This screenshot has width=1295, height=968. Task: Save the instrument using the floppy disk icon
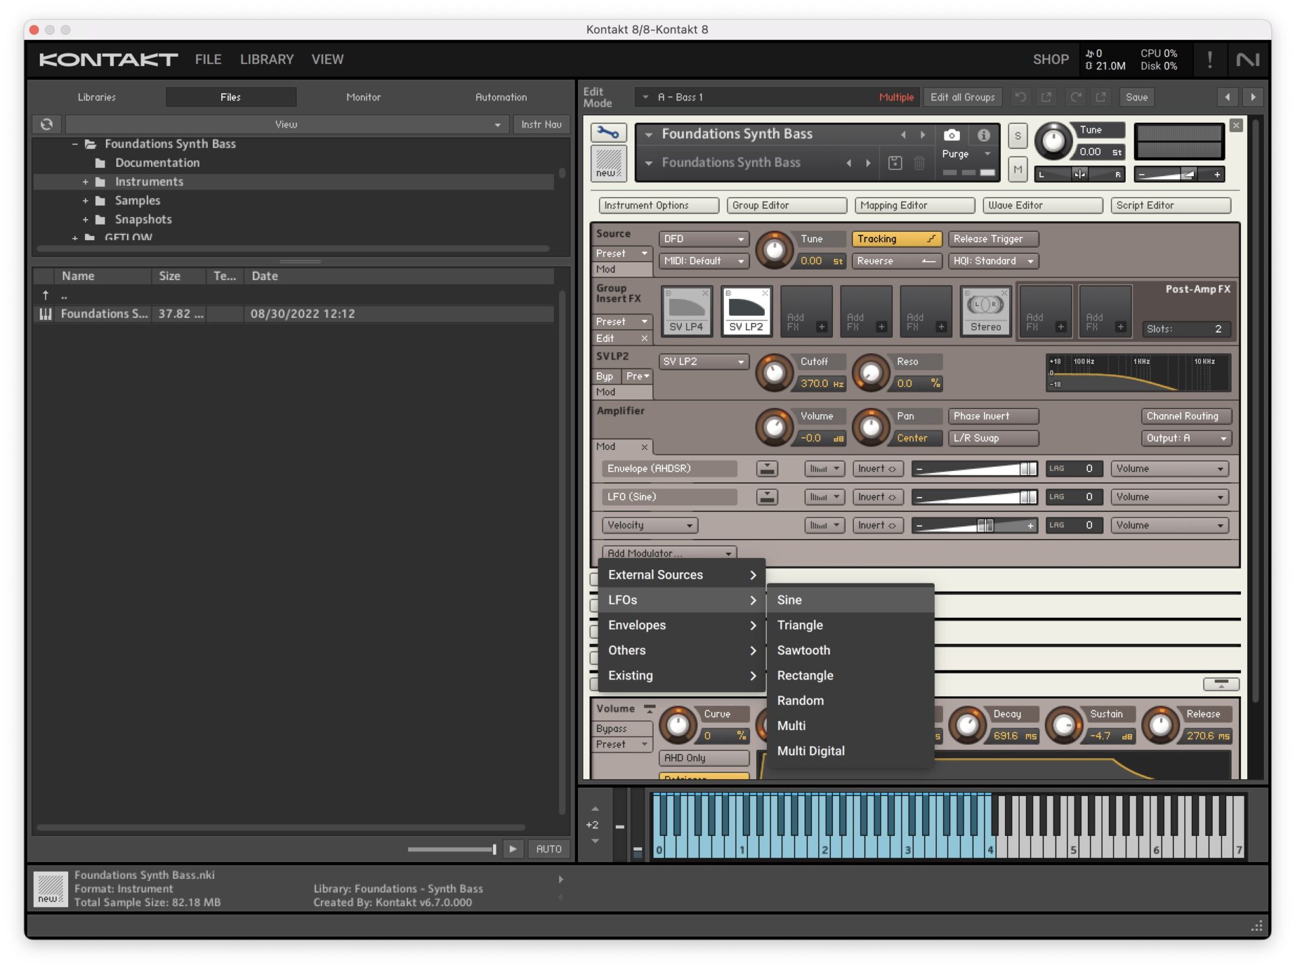(x=895, y=163)
